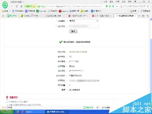
Task: Expand the address bar history chevron
Action: tap(117, 6)
